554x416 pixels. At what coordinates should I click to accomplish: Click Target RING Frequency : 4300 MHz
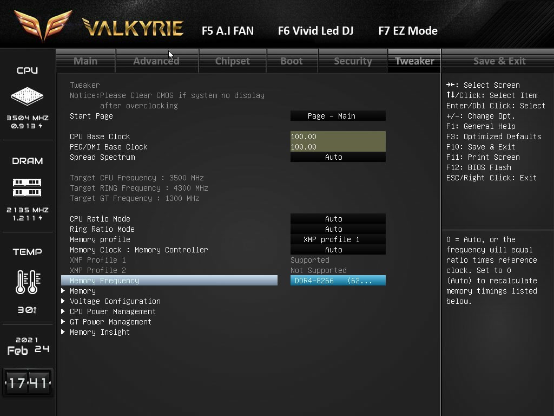139,188
